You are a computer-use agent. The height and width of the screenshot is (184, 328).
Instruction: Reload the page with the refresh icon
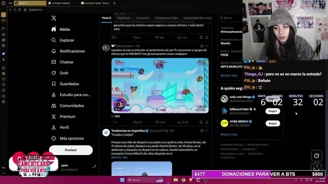(x=19, y=10)
